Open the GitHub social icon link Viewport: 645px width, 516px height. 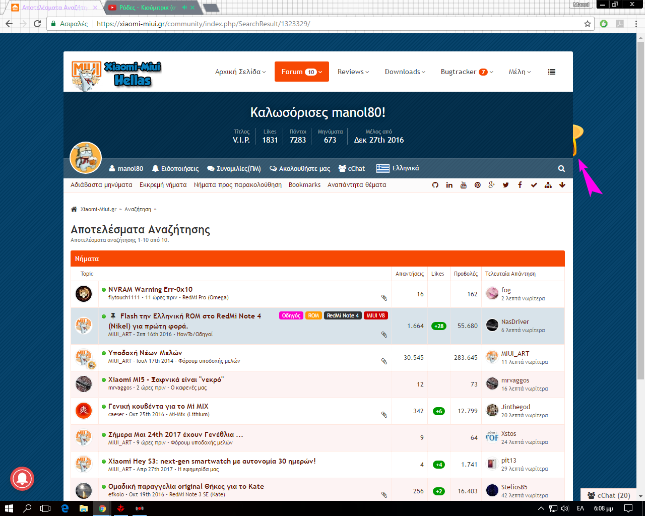click(x=435, y=185)
